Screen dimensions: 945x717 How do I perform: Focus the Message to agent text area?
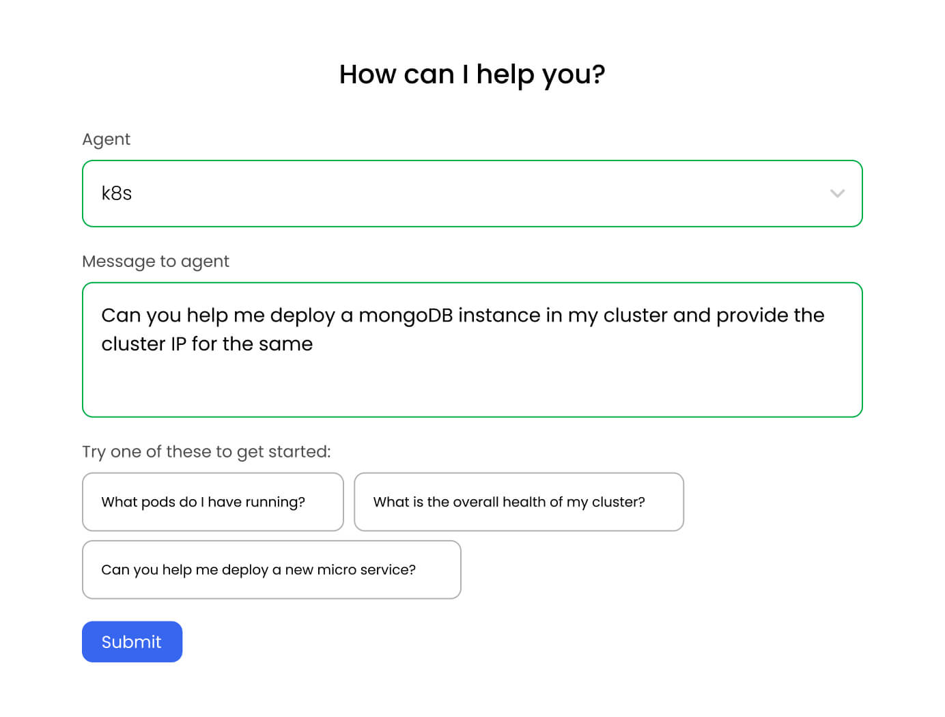(x=471, y=369)
